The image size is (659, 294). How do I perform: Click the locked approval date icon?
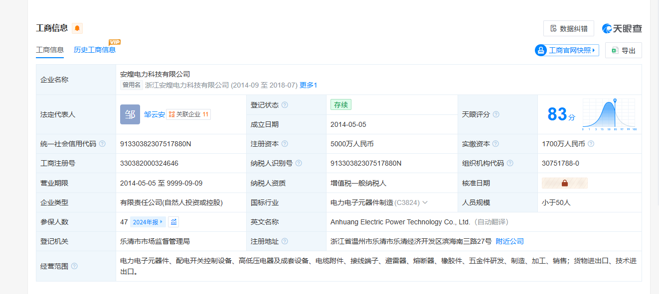[x=564, y=183]
